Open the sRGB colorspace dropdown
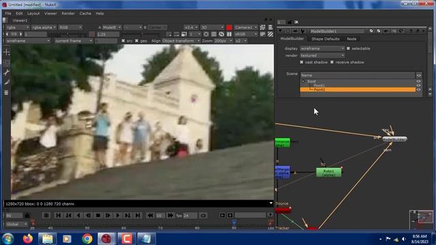 [246, 34]
